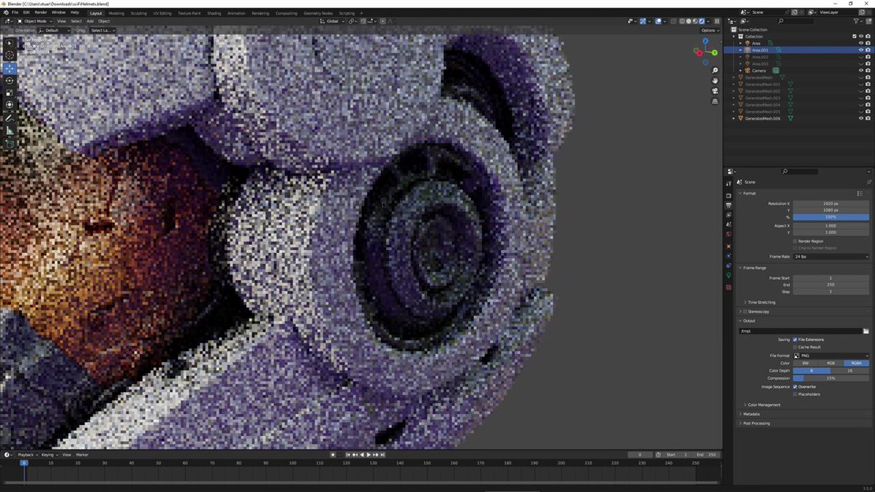Viewport: 875px width, 492px height.
Task: Pick the Scale tool
Action: click(x=9, y=93)
